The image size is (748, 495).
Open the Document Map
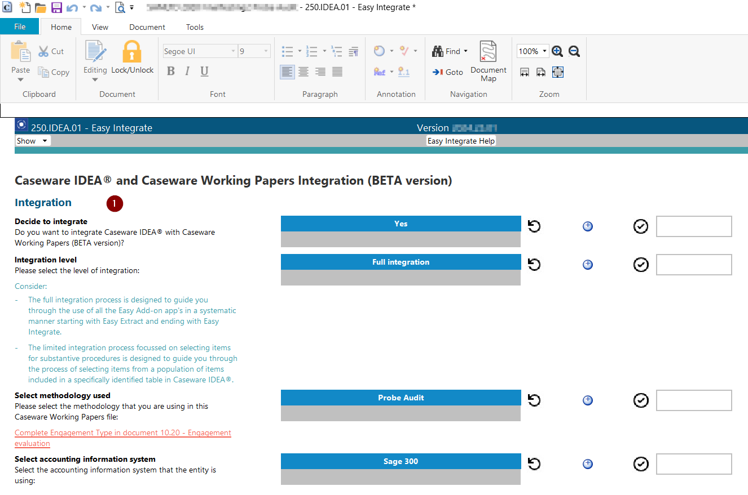point(488,61)
